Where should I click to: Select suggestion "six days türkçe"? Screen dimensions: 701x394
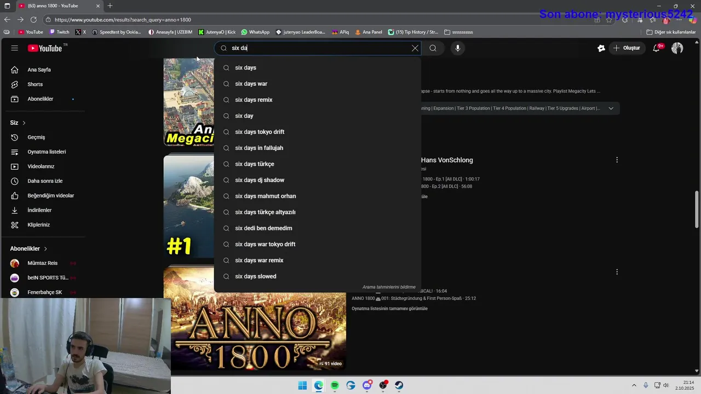tap(318, 164)
